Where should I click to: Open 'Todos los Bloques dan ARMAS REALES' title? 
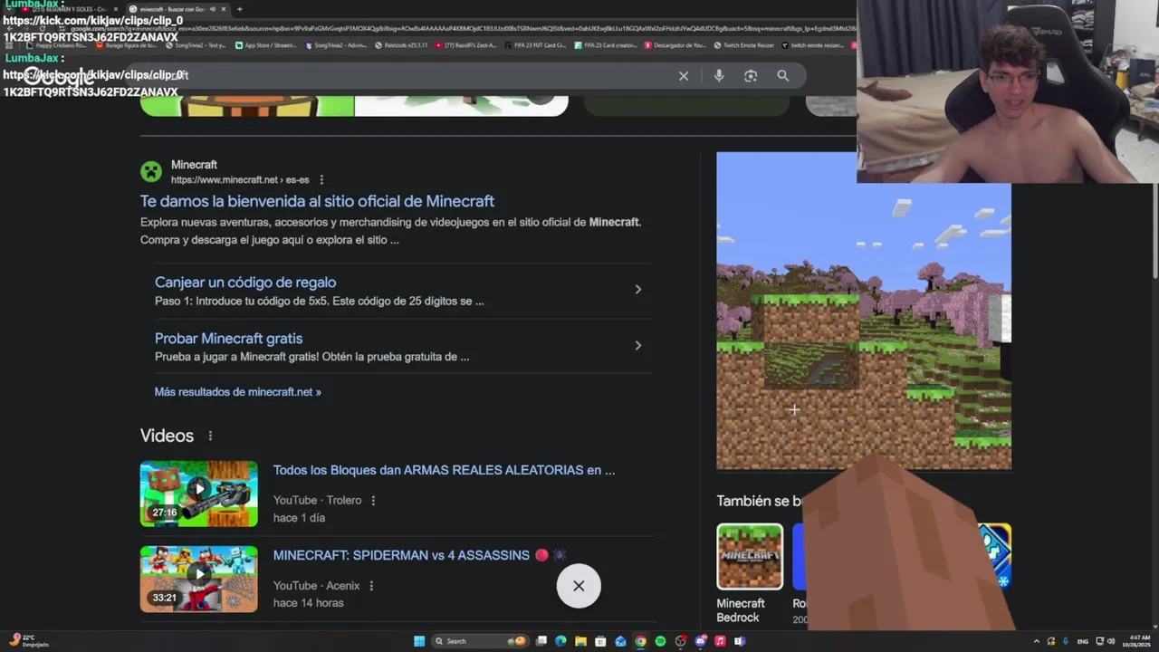444,470
